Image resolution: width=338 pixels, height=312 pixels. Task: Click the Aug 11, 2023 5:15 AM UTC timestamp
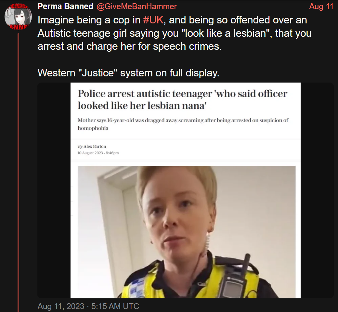88,306
